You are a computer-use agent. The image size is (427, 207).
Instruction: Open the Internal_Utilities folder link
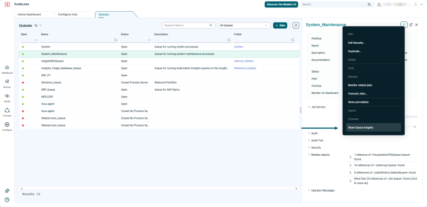pyautogui.click(x=244, y=61)
